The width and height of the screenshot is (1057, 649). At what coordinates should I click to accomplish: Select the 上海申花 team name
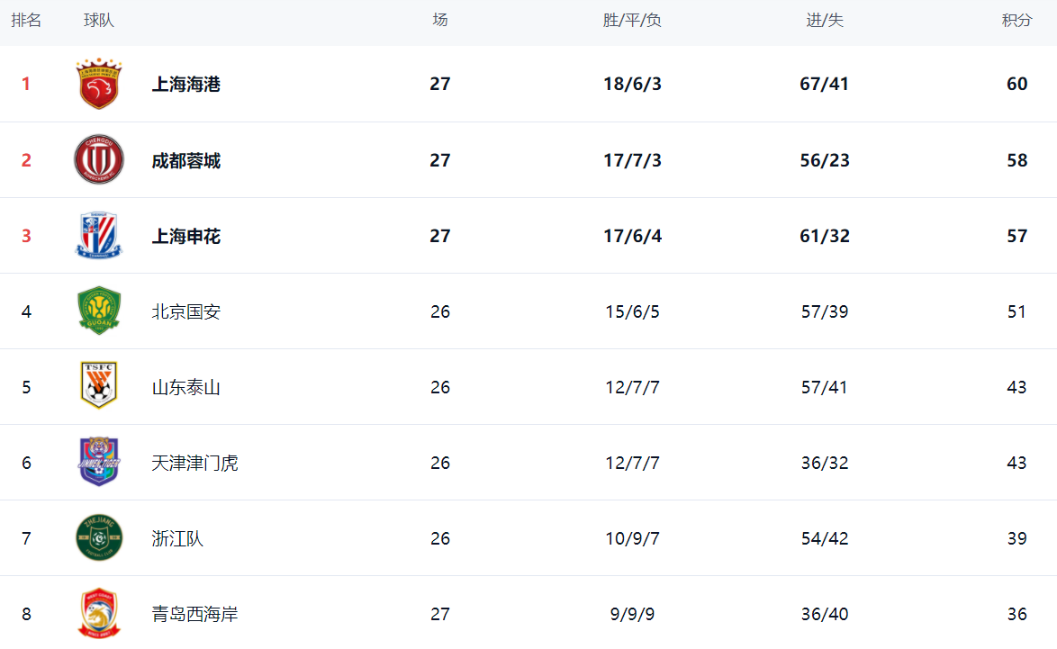[x=186, y=236]
